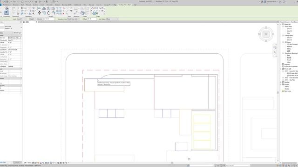Toggle Room Bounding checkbox
The height and width of the screenshot is (167, 298).
pyautogui.click(x=9, y=62)
